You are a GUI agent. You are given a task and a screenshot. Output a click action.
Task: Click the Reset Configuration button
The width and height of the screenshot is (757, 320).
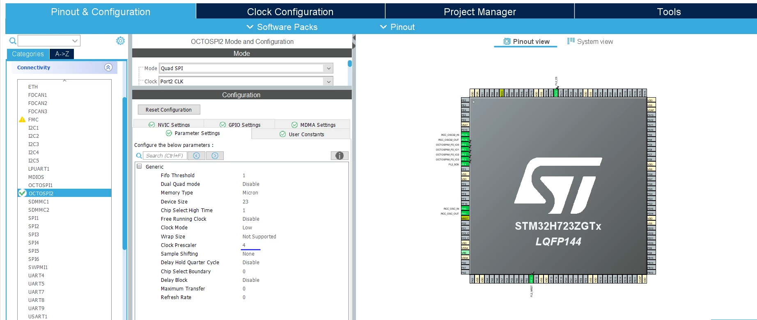point(169,110)
